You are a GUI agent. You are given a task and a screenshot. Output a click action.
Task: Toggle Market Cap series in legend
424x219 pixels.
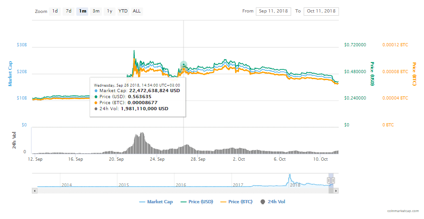pos(156,202)
